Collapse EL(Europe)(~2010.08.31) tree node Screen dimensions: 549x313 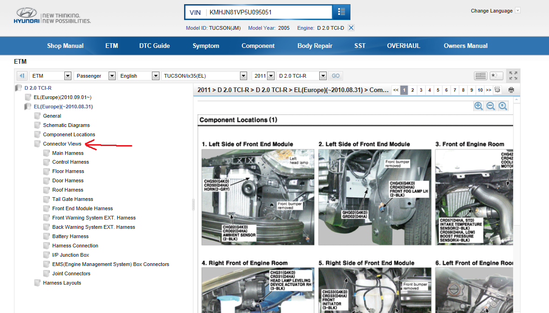(x=63, y=107)
